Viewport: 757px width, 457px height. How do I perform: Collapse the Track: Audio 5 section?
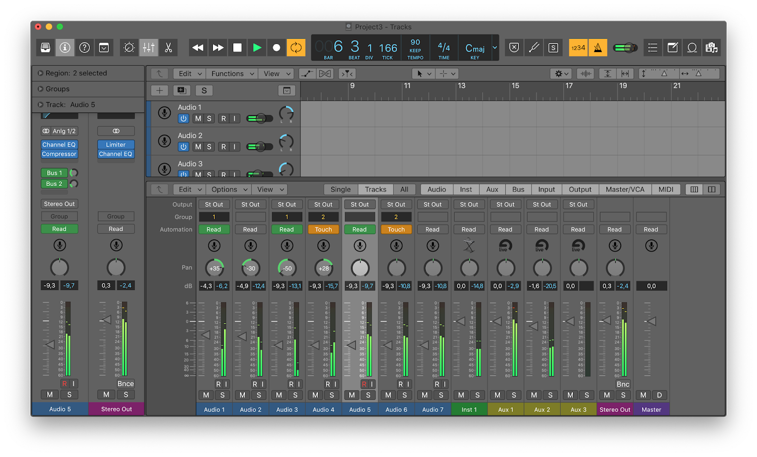point(41,105)
